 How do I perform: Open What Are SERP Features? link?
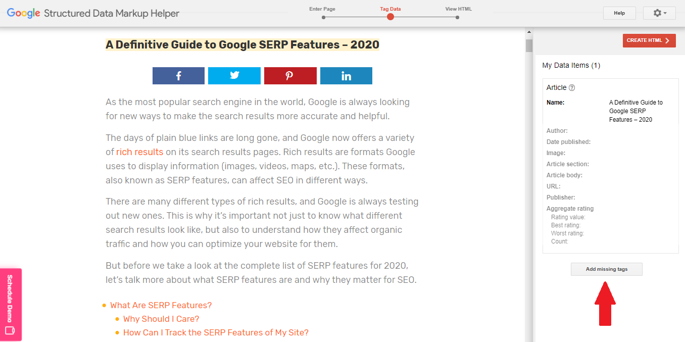tap(161, 305)
